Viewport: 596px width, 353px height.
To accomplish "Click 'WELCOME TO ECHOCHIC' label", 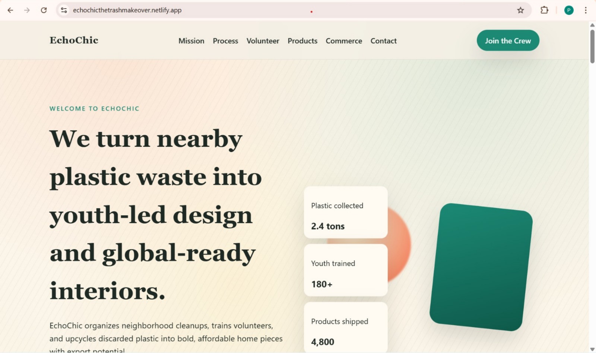I will [x=94, y=109].
